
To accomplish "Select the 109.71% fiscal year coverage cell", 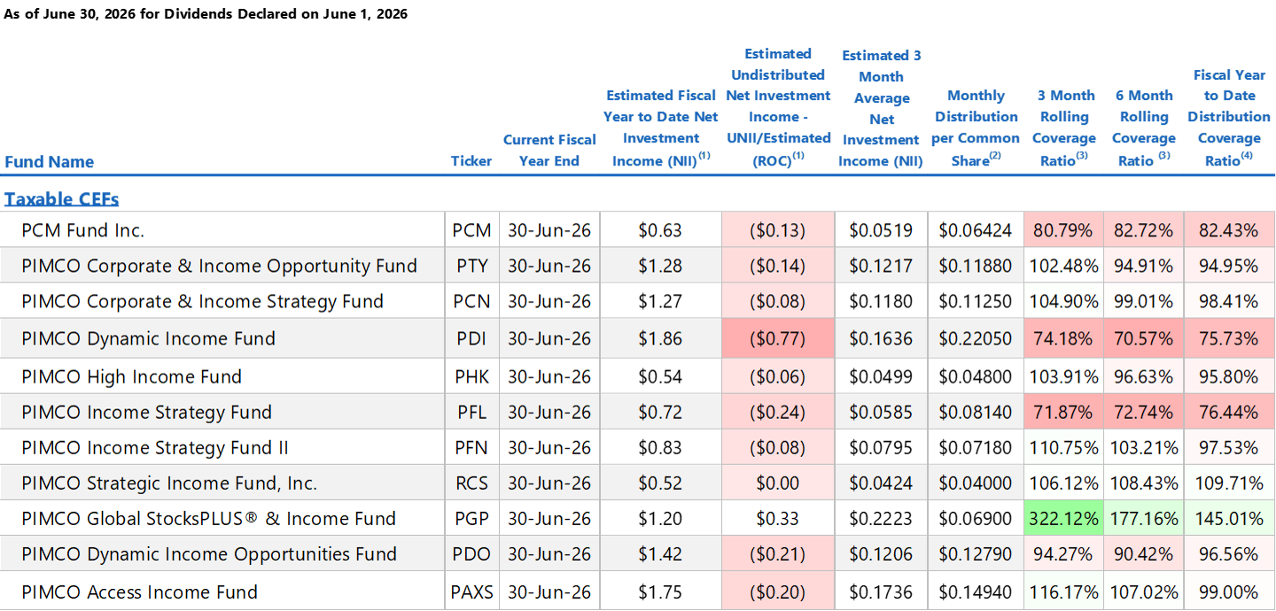I will click(1229, 483).
